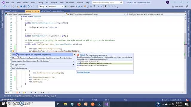Click the search magnifier icon
191x107 pixels.
click(121, 2)
